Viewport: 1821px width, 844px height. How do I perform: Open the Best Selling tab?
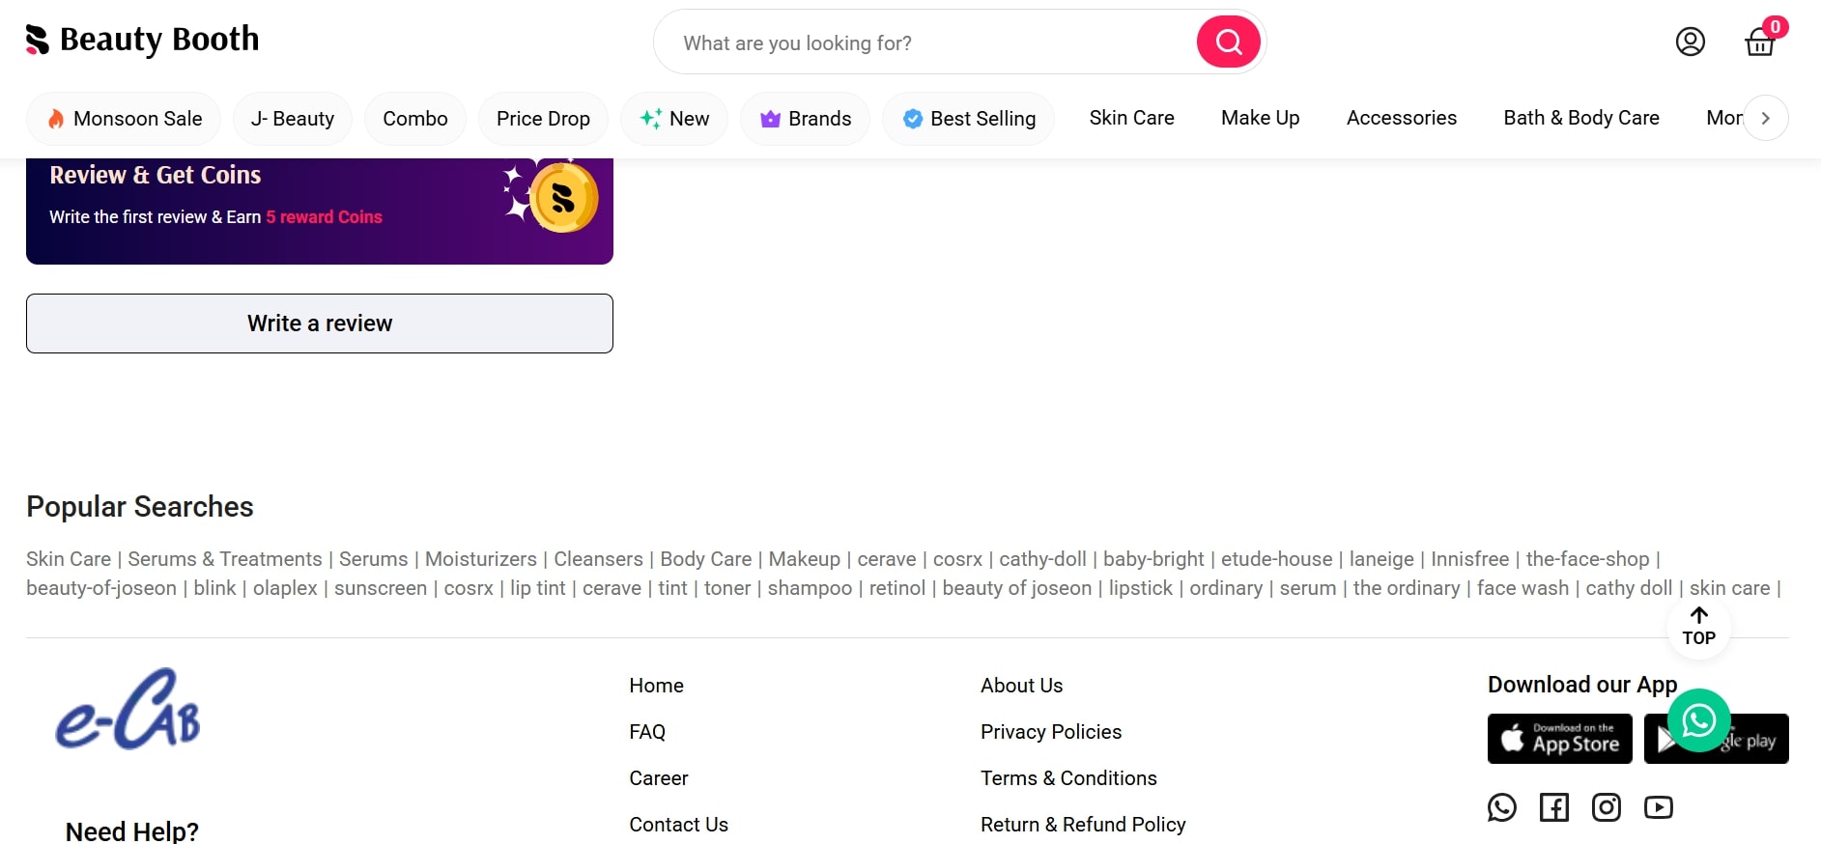(969, 119)
